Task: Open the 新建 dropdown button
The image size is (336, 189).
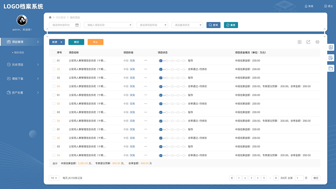Action: tap(57, 42)
